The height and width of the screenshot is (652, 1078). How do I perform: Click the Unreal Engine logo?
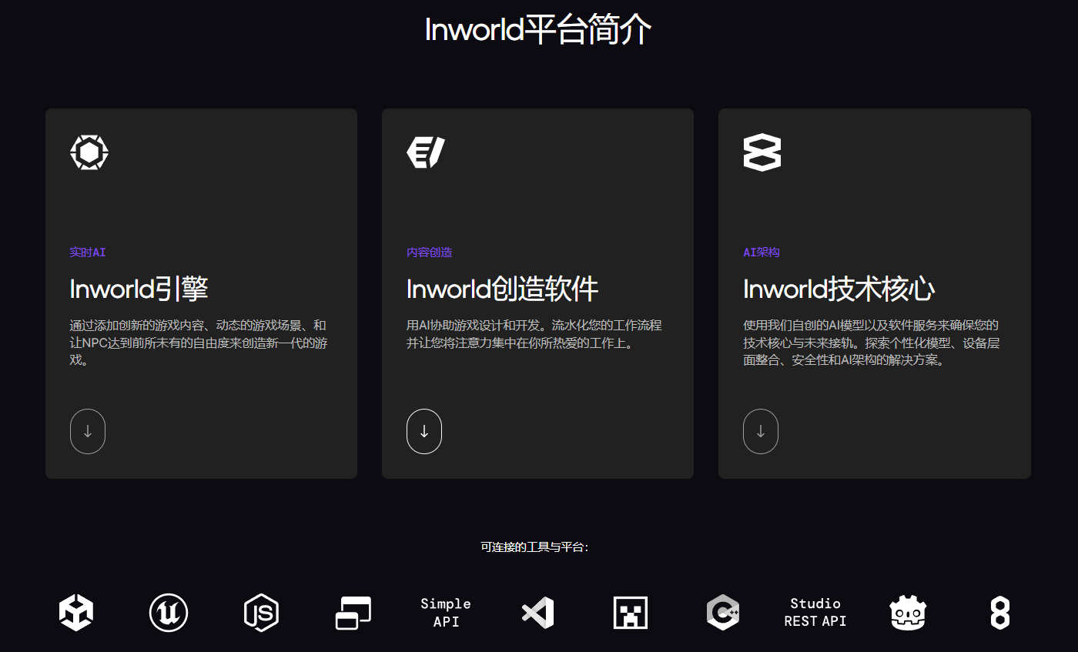pos(168,613)
